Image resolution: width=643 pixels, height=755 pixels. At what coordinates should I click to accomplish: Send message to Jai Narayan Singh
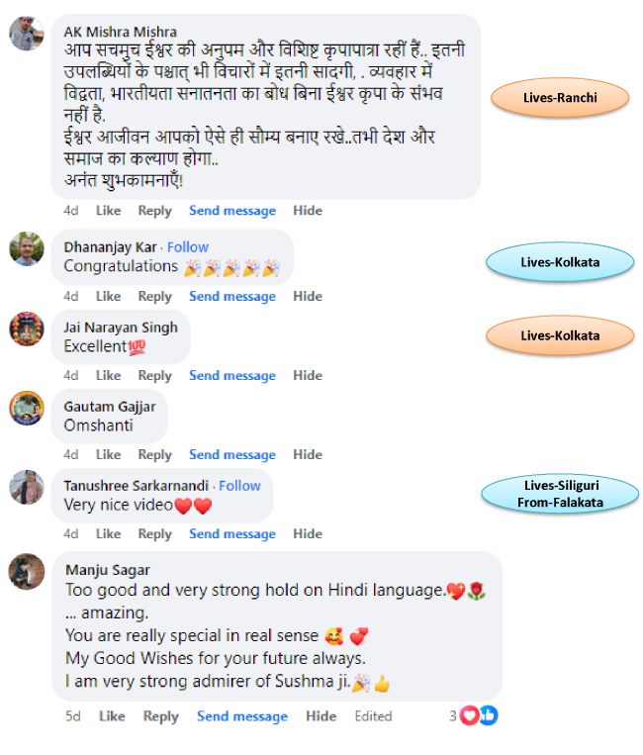pyautogui.click(x=232, y=376)
